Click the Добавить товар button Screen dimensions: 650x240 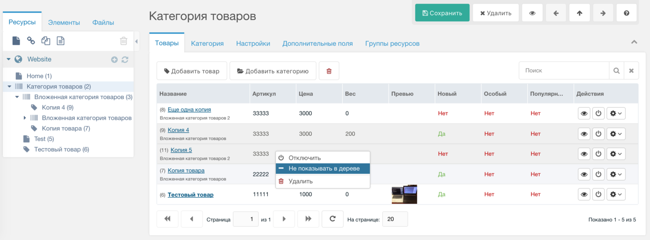tap(192, 71)
